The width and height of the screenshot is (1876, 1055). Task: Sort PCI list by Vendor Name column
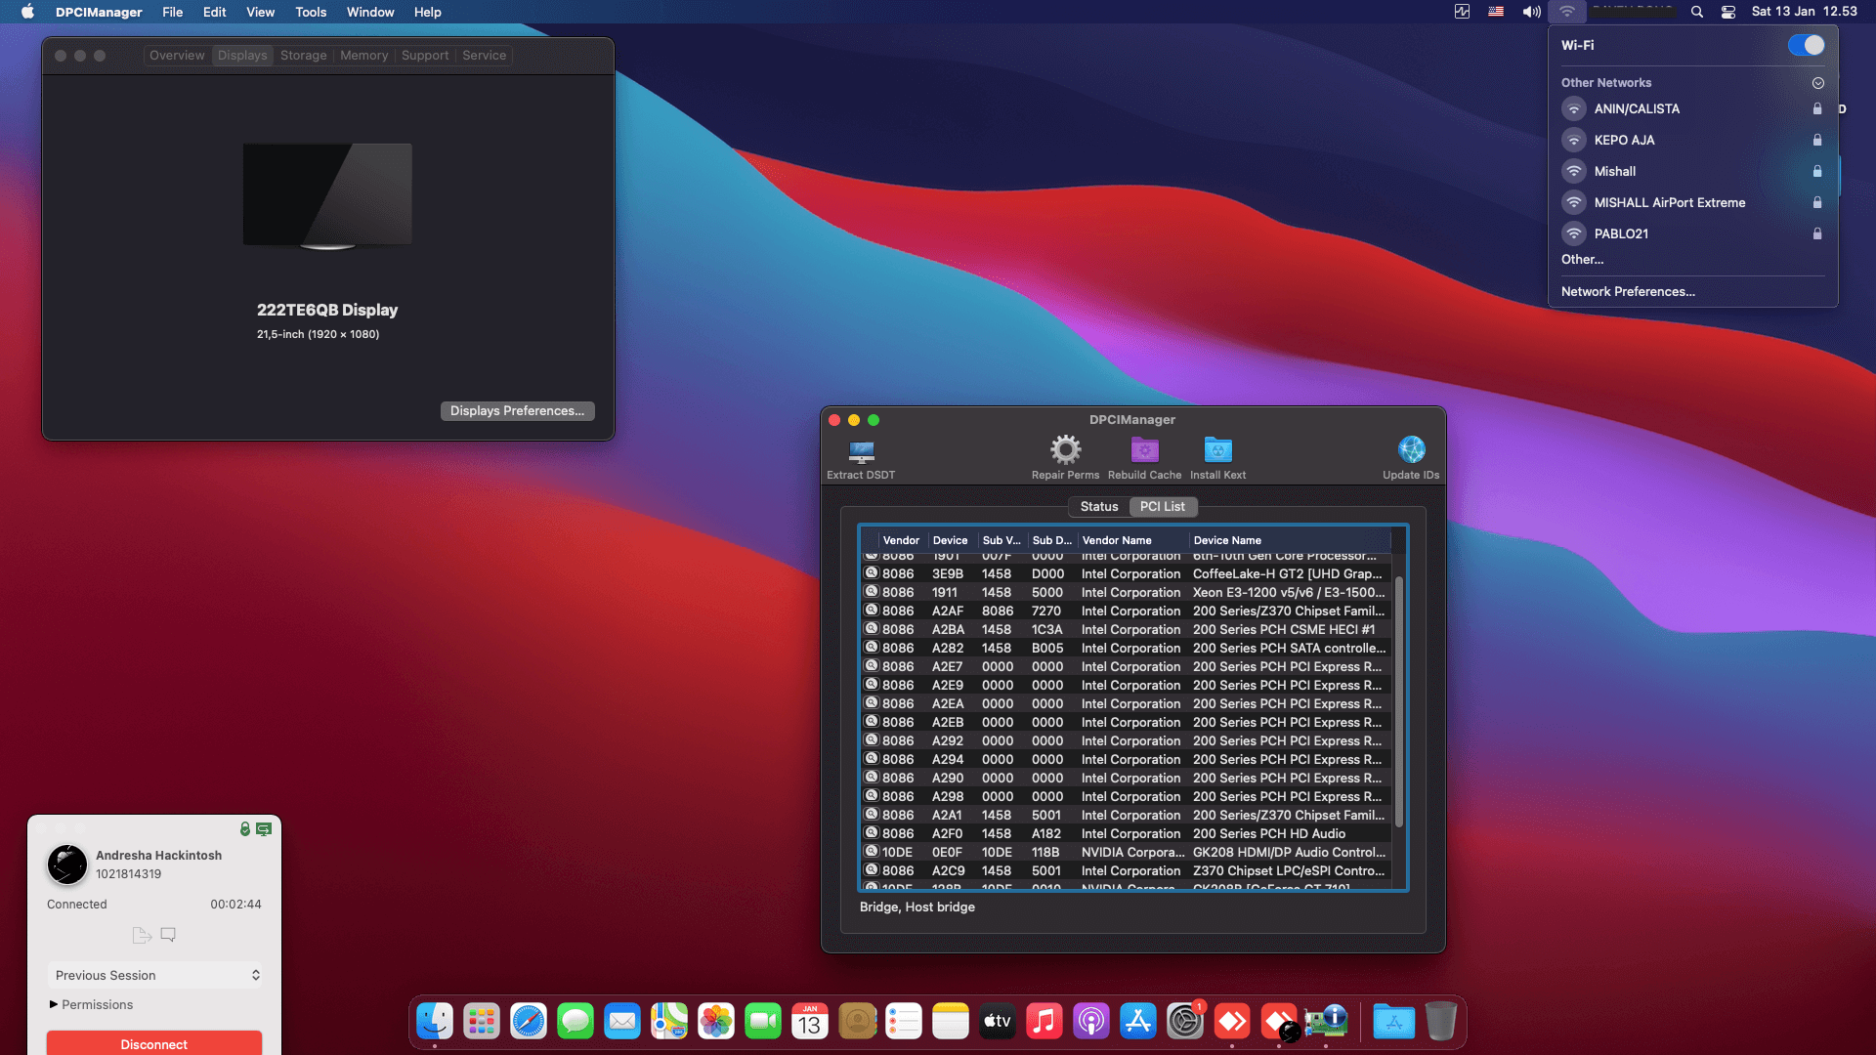tap(1132, 540)
